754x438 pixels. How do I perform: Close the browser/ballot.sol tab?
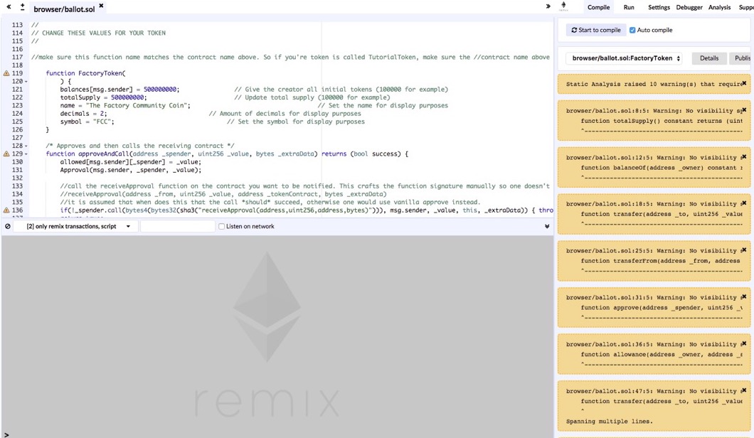101,6
